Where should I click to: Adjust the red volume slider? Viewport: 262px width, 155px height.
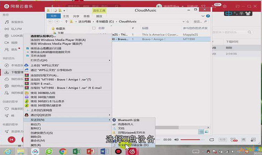click(193, 139)
